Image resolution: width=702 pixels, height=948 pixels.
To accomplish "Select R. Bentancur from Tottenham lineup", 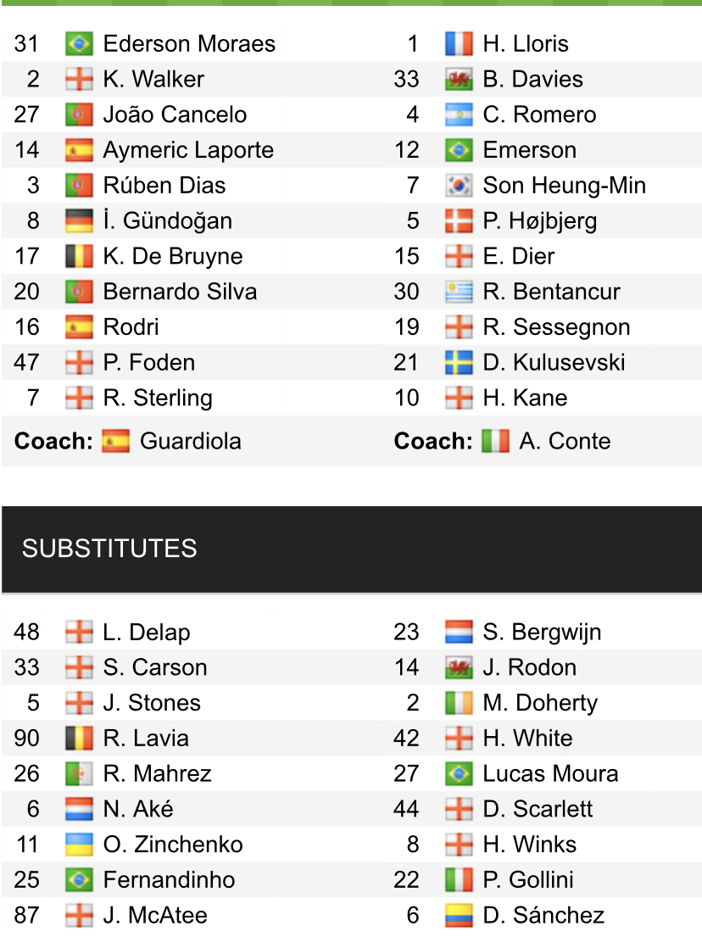I will click(551, 292).
